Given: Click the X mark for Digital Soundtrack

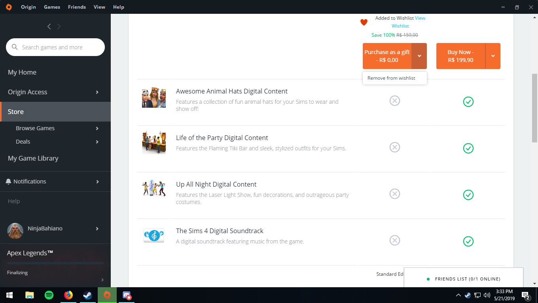Looking at the screenshot, I should pyautogui.click(x=394, y=240).
